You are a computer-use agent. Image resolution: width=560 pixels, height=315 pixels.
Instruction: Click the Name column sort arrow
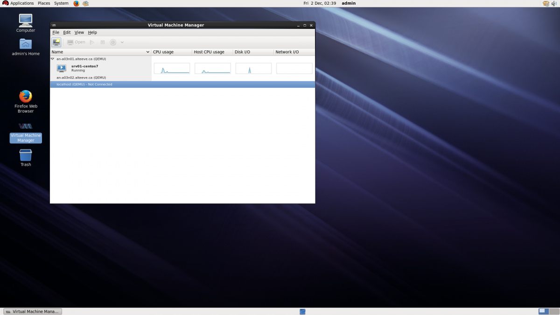coord(148,52)
